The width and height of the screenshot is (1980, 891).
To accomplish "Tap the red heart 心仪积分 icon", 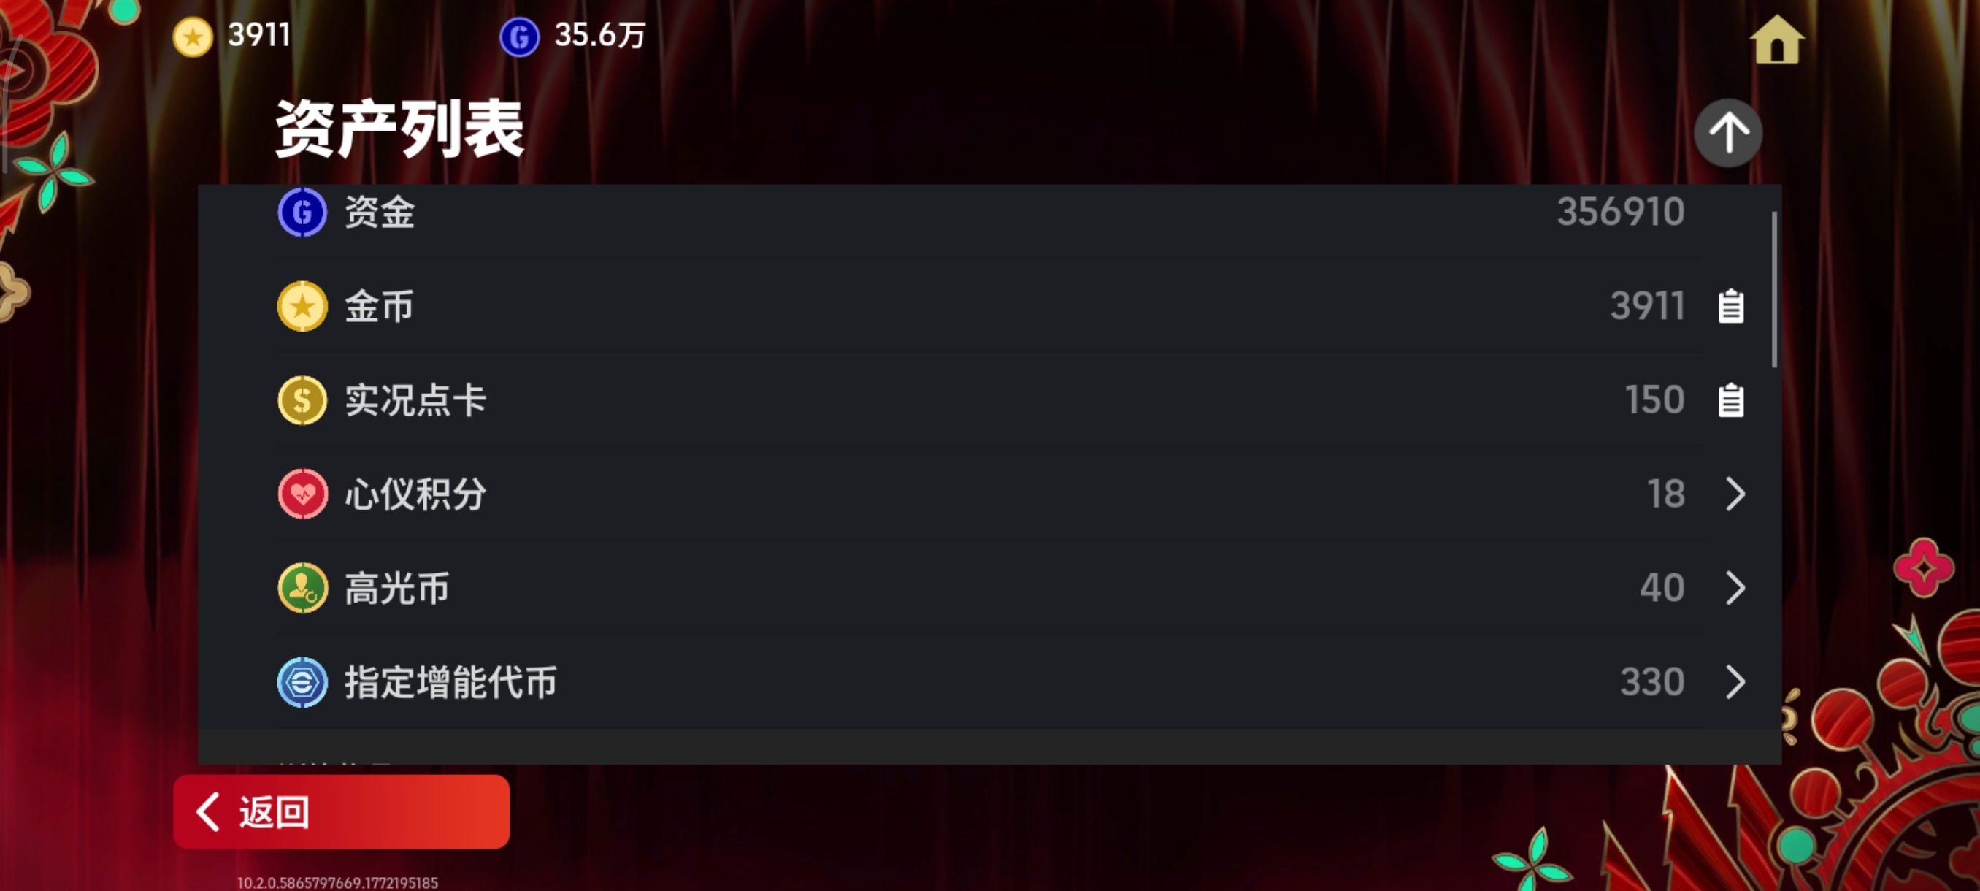I will [302, 494].
